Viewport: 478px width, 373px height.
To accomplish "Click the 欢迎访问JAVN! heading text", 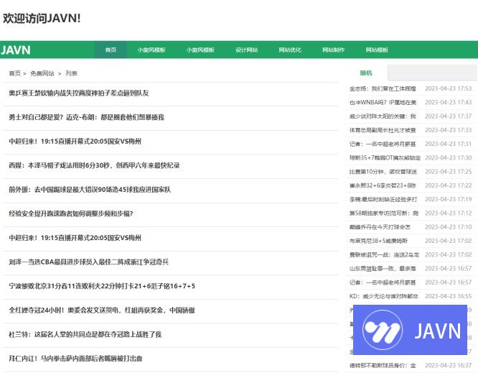I will pyautogui.click(x=42, y=18).
